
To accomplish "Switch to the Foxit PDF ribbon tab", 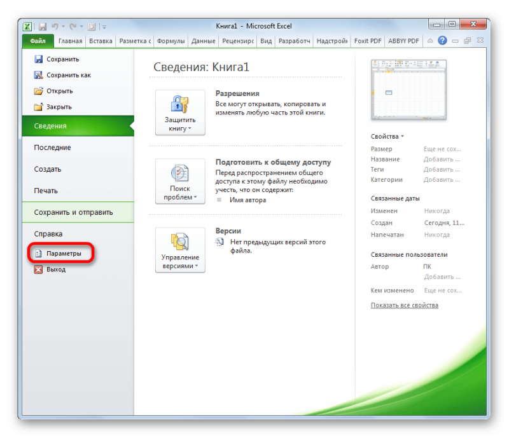I will pos(368,41).
